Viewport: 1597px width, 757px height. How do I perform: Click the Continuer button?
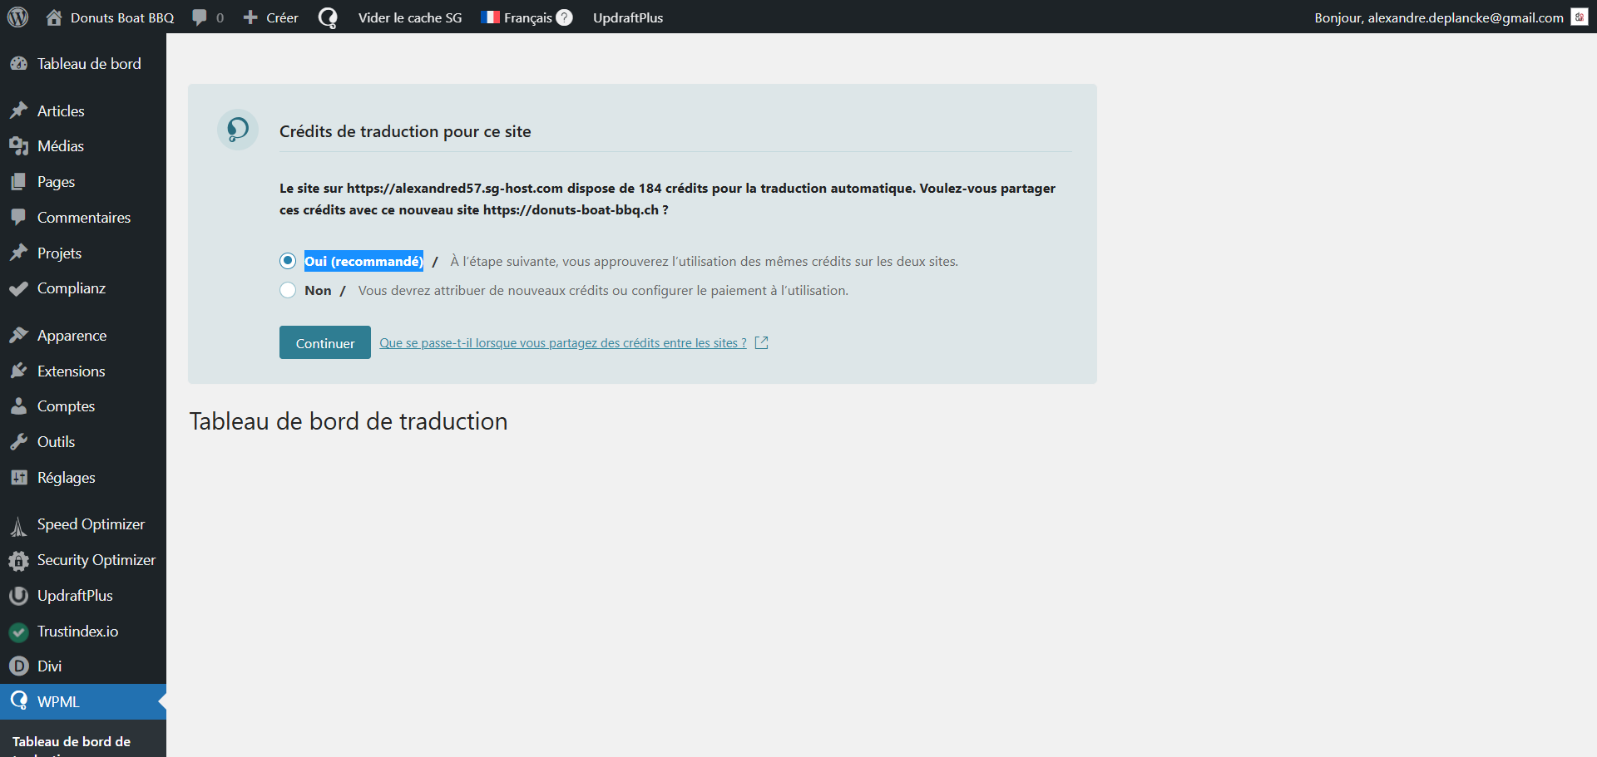point(325,342)
